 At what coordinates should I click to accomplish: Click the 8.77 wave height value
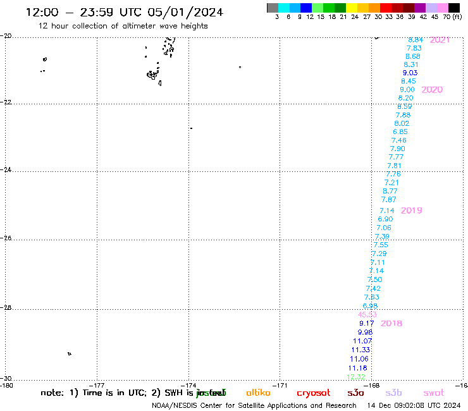point(390,192)
